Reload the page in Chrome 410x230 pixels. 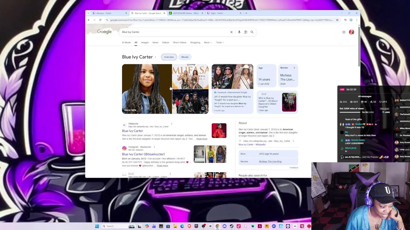100,20
